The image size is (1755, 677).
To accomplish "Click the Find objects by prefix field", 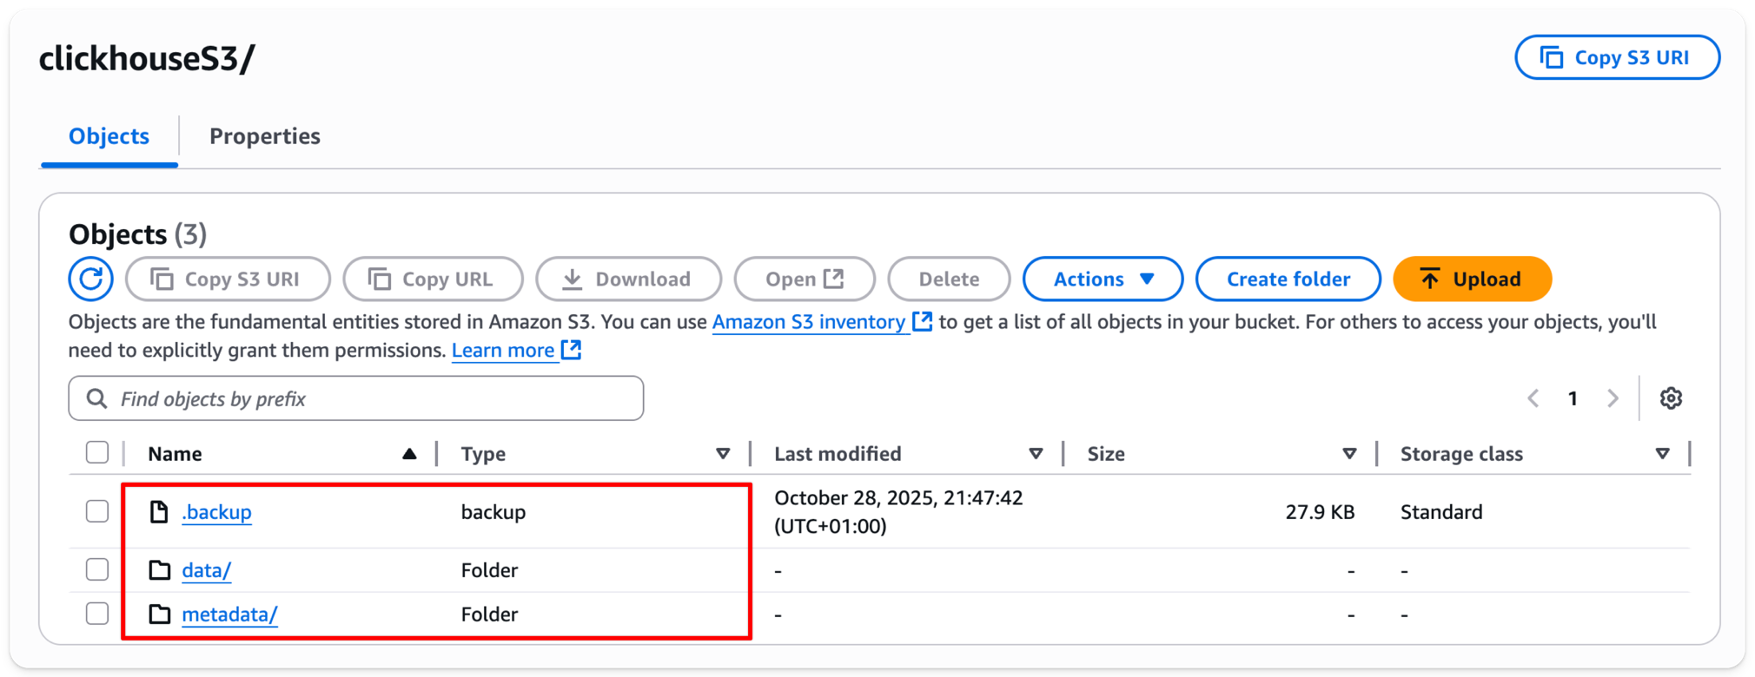I will pyautogui.click(x=356, y=398).
